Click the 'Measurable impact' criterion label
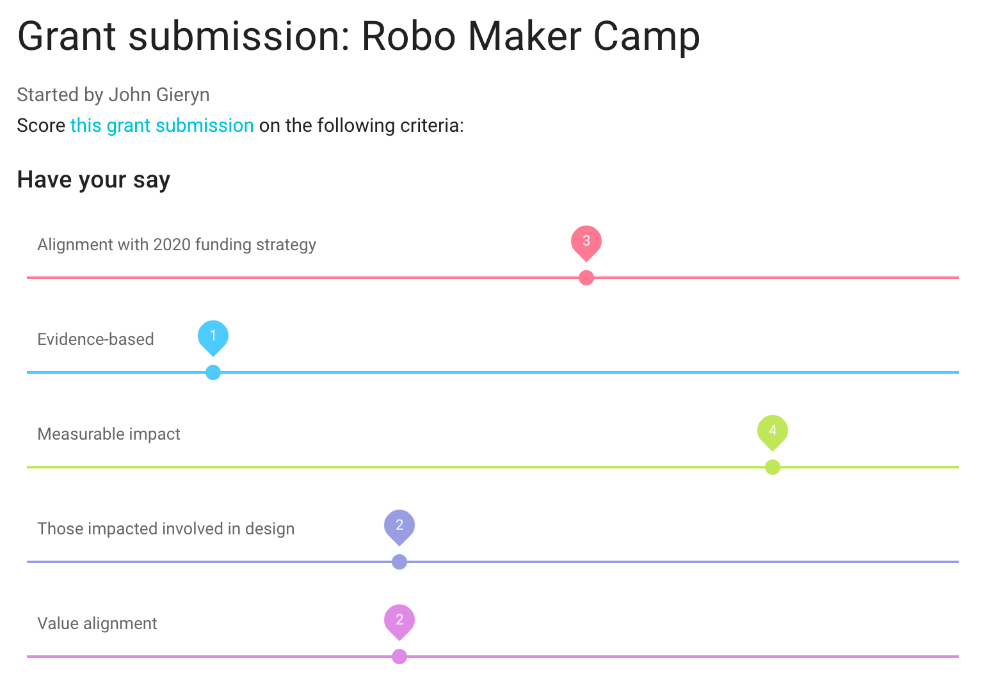Viewport: 982px width, 695px height. (x=109, y=434)
